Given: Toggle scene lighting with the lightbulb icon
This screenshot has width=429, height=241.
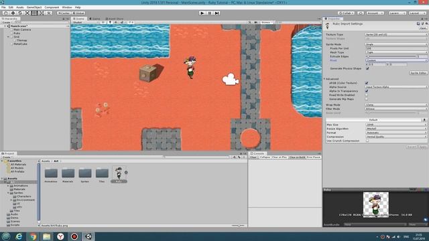Looking at the screenshot, I should coord(110,22).
